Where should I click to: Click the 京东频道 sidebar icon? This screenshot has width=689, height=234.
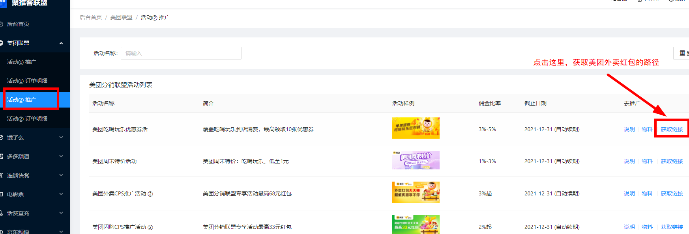point(1,232)
